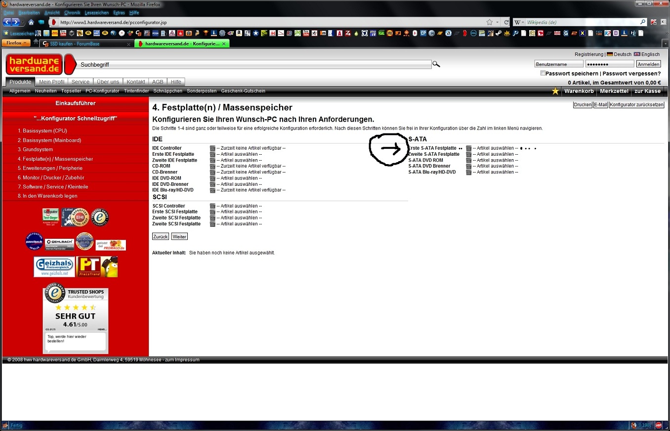Open the dropdown arrow beside the bookmark star

[498, 22]
